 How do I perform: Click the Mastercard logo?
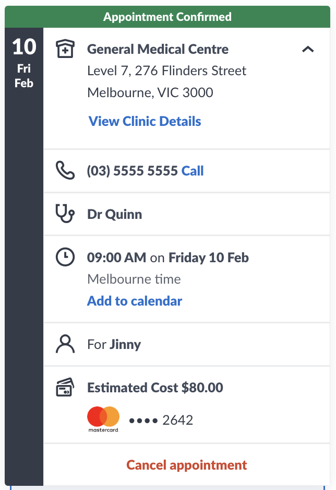click(x=103, y=419)
